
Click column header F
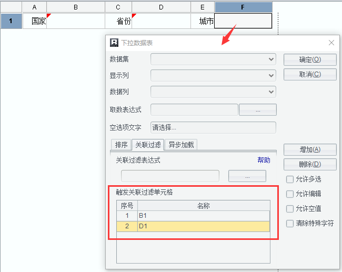tap(244, 7)
